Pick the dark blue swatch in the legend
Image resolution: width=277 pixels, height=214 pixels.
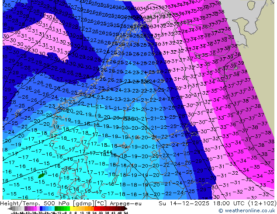[41, 209]
